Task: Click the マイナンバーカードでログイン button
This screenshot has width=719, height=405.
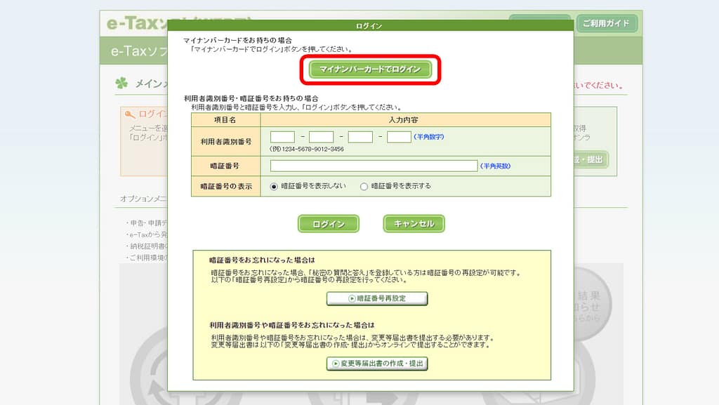Action: (370, 69)
